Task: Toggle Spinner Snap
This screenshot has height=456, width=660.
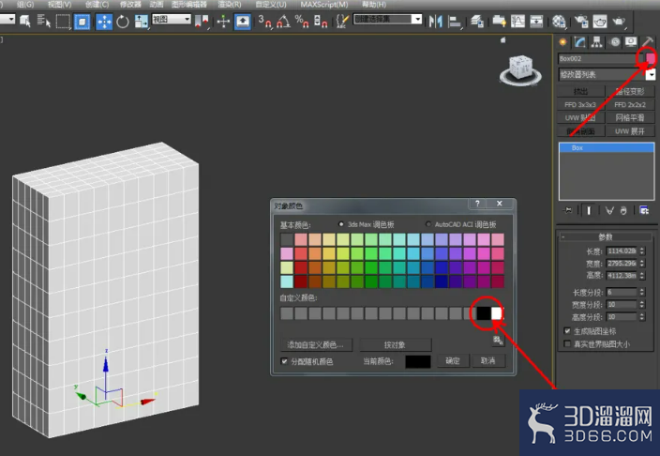Action: tap(321, 21)
